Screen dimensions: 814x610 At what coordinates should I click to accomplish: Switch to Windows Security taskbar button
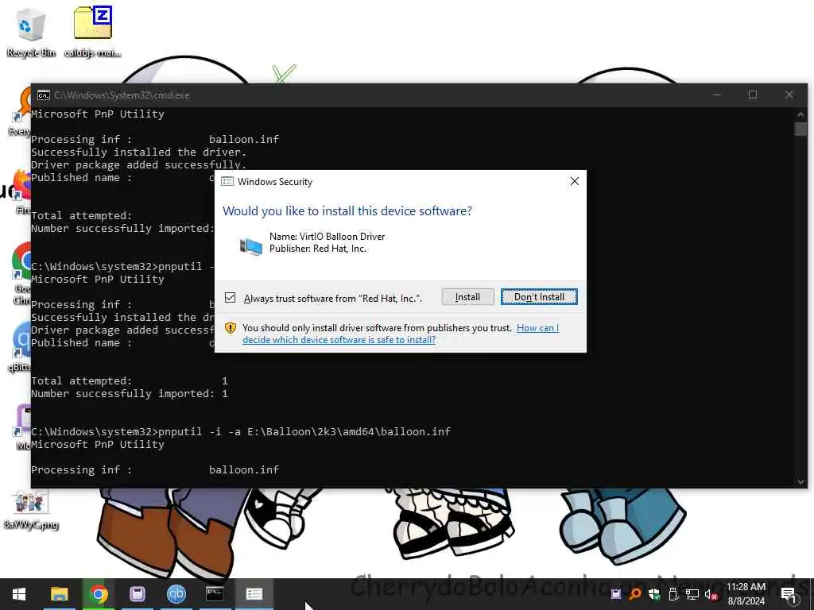click(254, 594)
